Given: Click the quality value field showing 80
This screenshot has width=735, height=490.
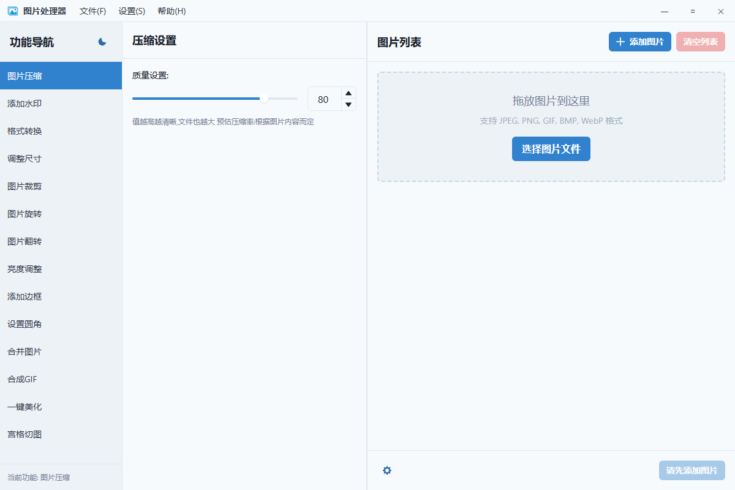Looking at the screenshot, I should tap(325, 99).
